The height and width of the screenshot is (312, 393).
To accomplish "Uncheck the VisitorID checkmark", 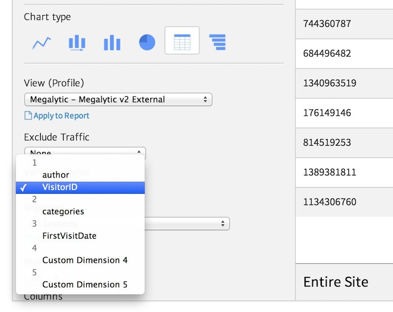I will point(24,187).
